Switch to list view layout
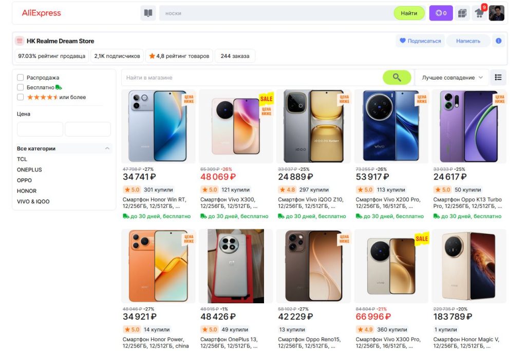This screenshot has height=351, width=526. pos(498,77)
